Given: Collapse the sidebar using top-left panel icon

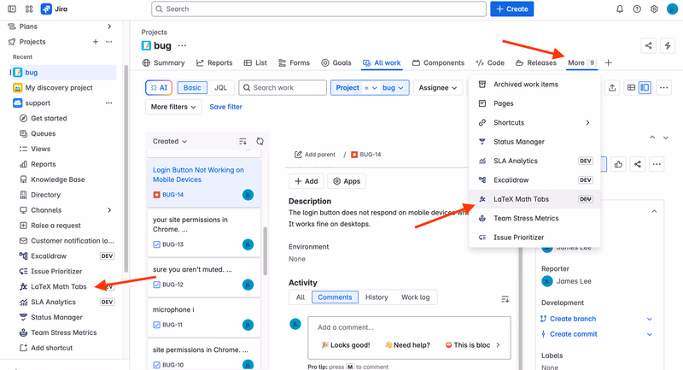Looking at the screenshot, I should [12, 9].
